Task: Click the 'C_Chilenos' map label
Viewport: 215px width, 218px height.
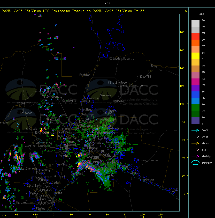Action: pyautogui.click(x=25, y=113)
